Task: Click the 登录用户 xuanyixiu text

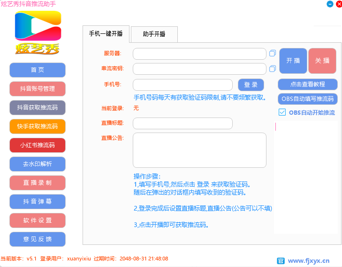Action: [x=65, y=259]
